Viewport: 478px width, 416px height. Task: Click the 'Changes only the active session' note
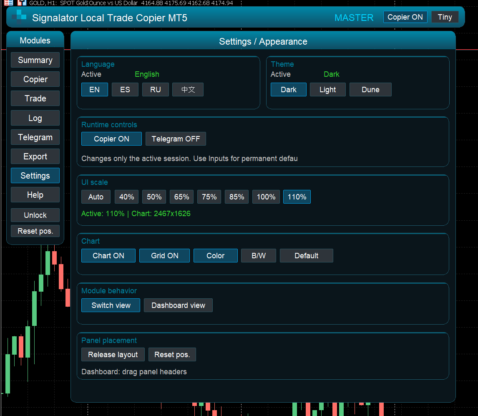[190, 159]
